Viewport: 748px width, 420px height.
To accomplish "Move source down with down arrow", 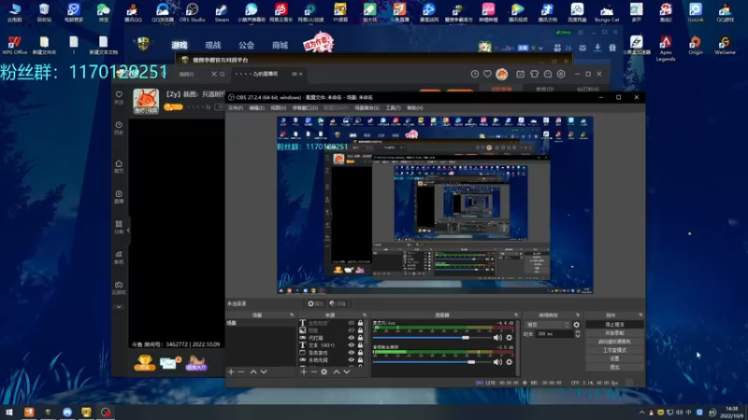I will pos(347,371).
